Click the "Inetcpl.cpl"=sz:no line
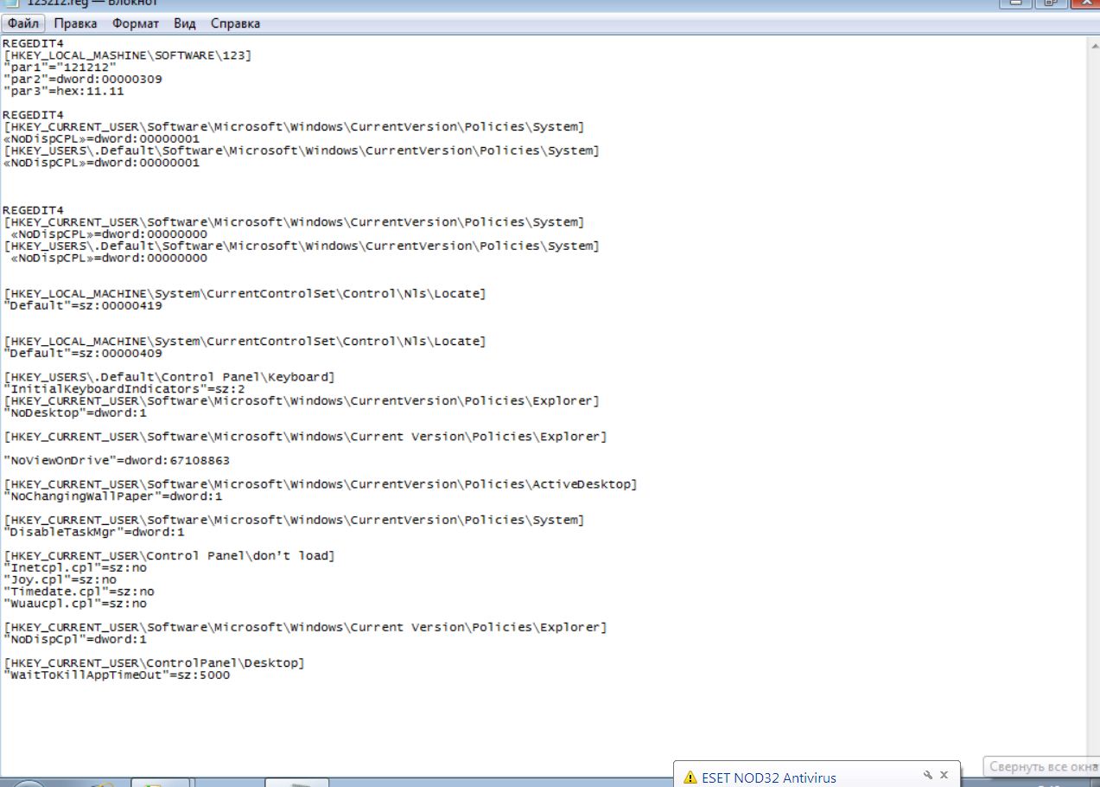This screenshot has height=787, width=1100. coord(75,567)
